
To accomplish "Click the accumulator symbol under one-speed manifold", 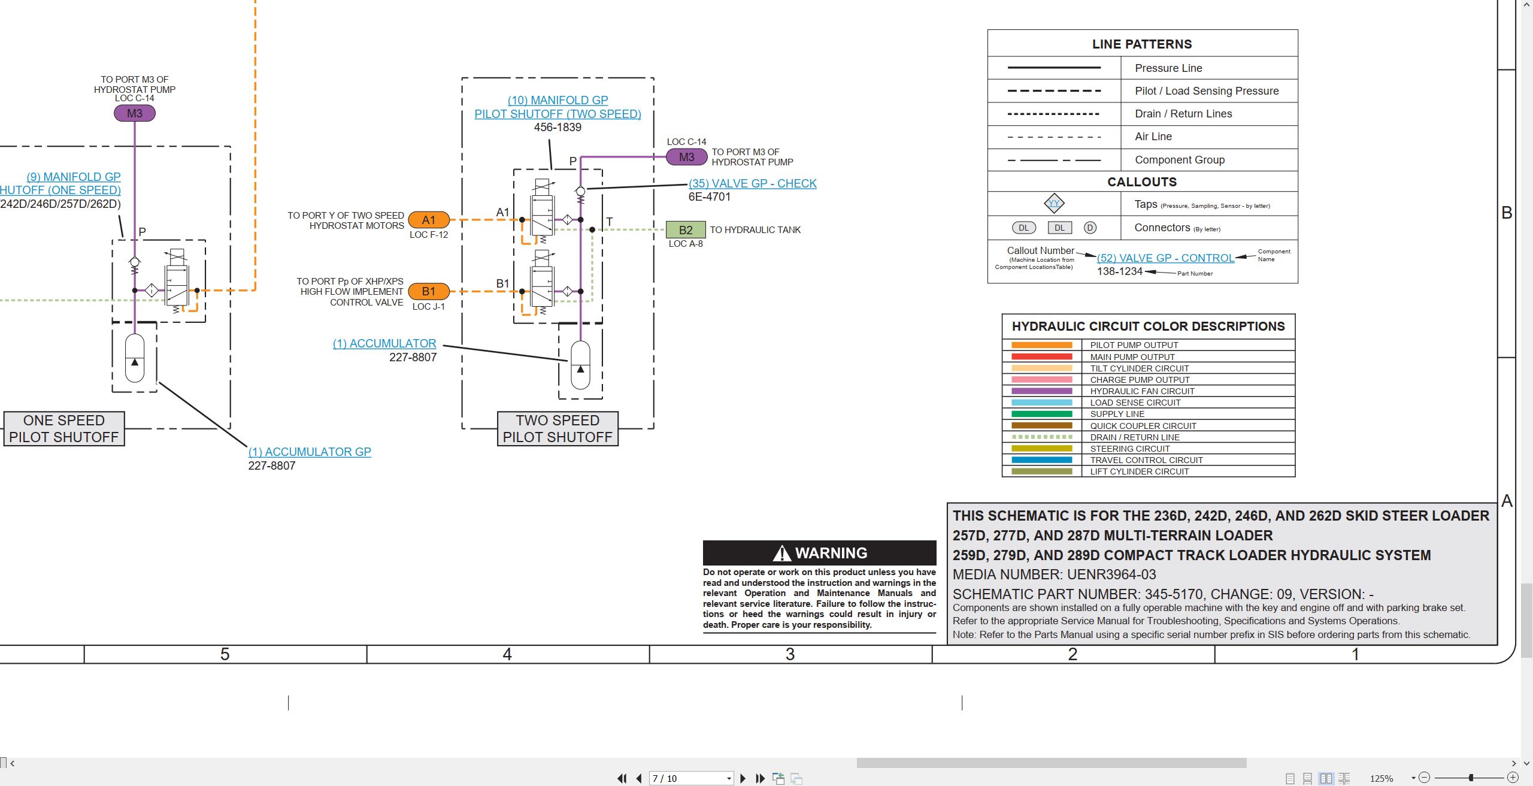I will [x=135, y=358].
